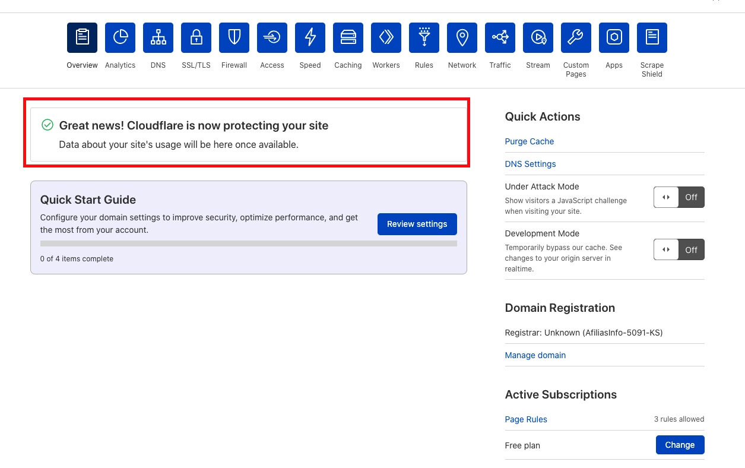Open the Stream play icon

[538, 37]
